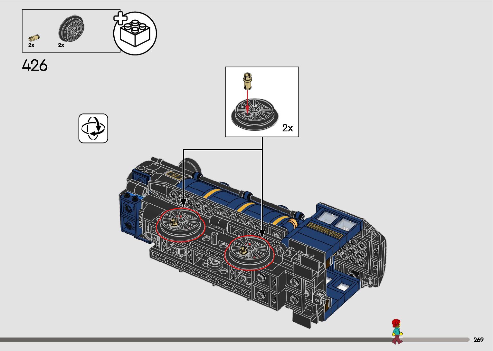Click the page number 269

coord(479,340)
